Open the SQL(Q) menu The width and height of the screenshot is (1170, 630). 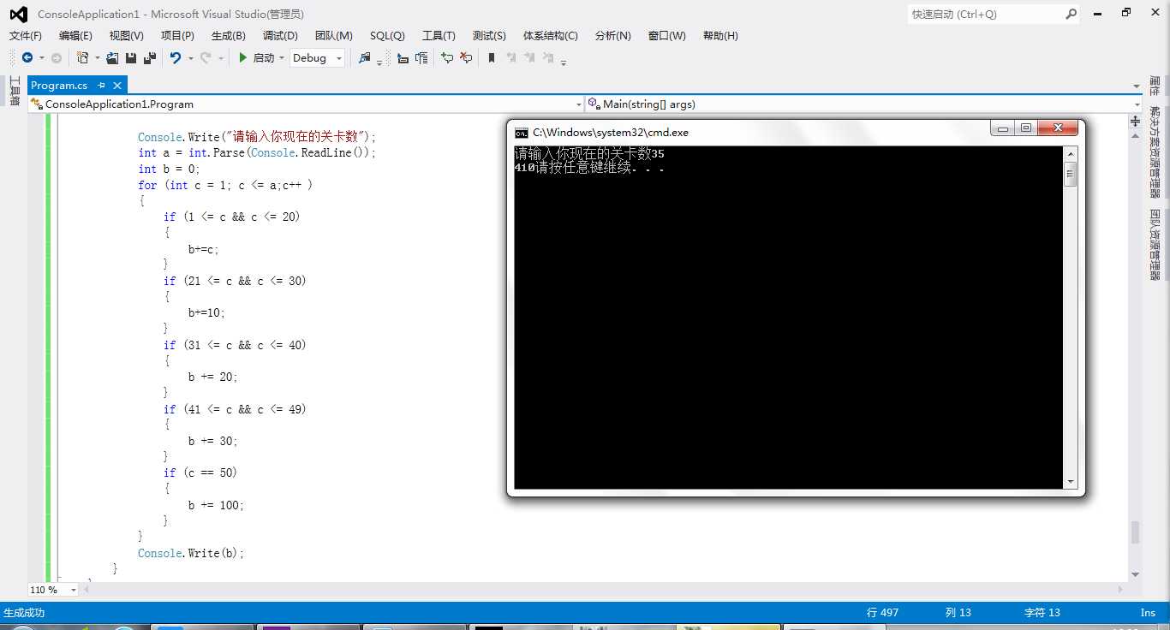(387, 36)
